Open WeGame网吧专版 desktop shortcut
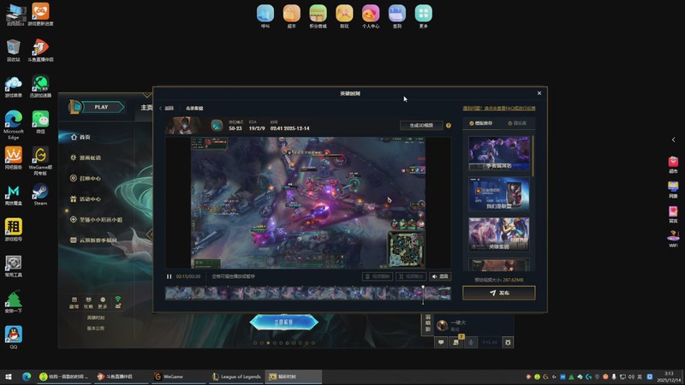The image size is (685, 385). [40, 161]
